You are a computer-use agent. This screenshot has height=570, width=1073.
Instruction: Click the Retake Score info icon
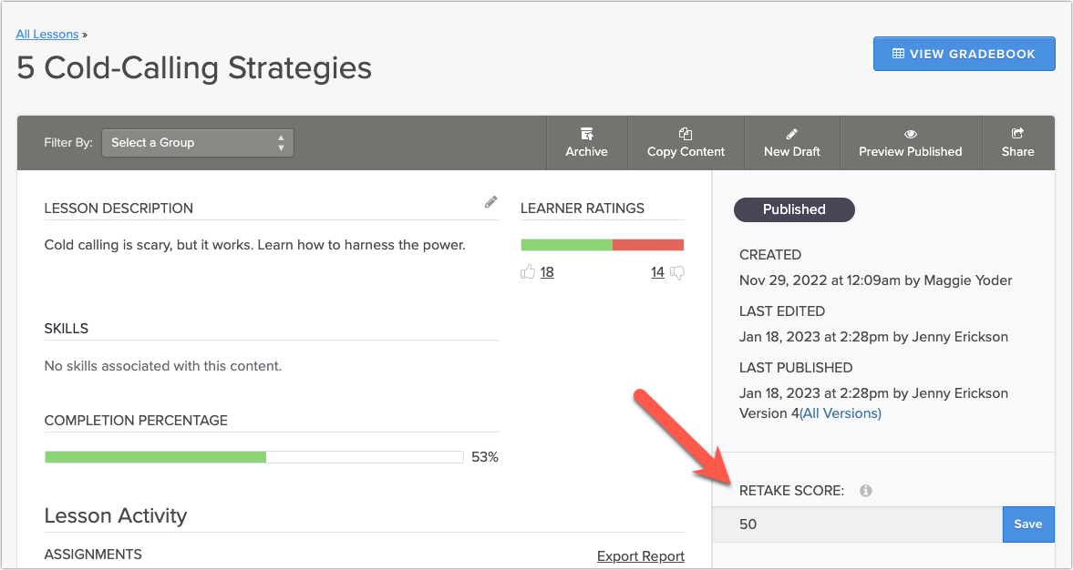[866, 491]
